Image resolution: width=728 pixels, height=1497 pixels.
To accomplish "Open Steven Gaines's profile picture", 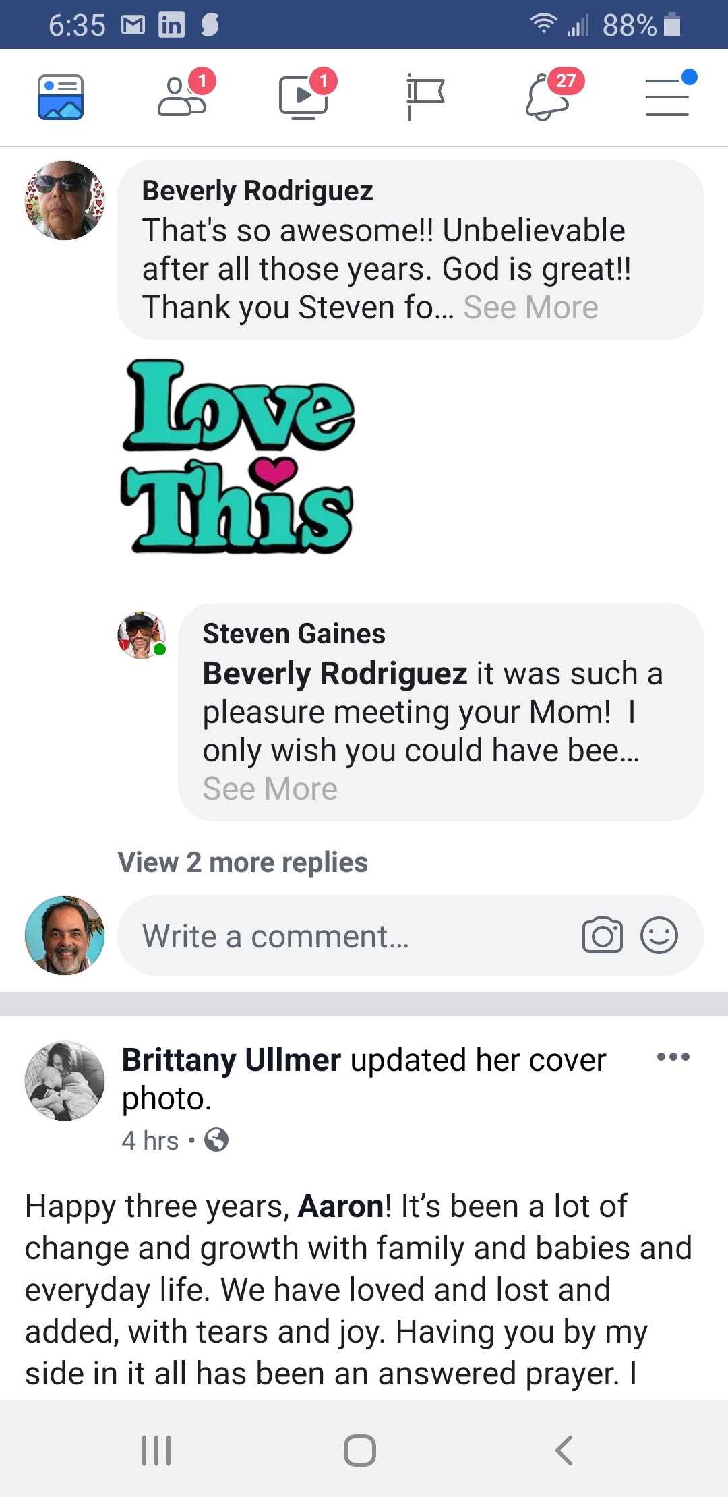I will point(142,635).
